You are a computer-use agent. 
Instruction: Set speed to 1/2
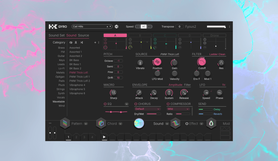point(137,27)
